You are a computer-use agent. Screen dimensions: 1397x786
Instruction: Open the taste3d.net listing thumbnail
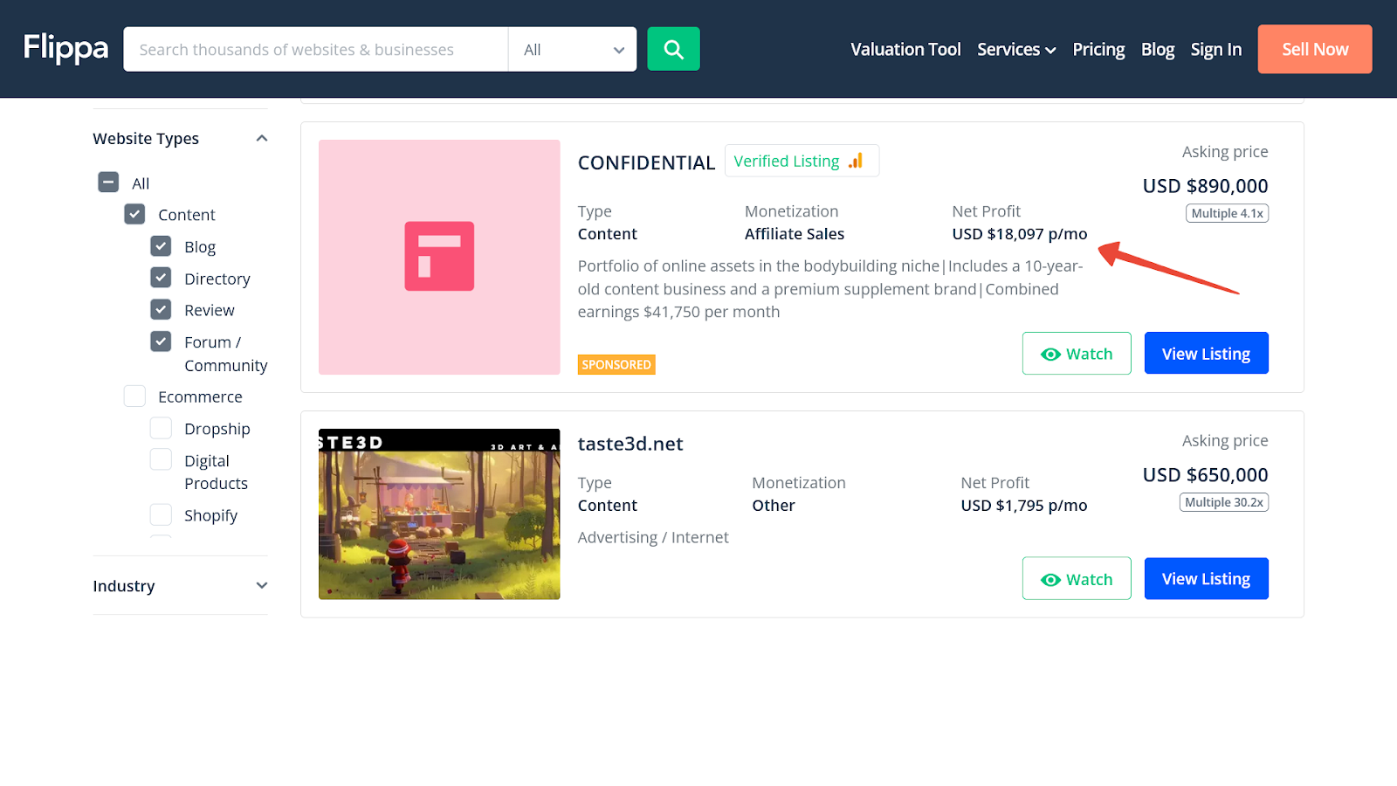(x=439, y=514)
